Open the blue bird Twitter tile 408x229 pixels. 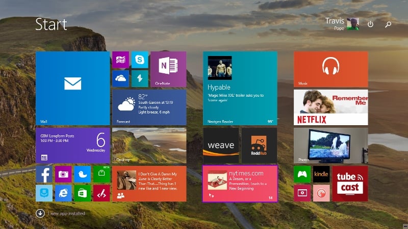tap(83, 174)
